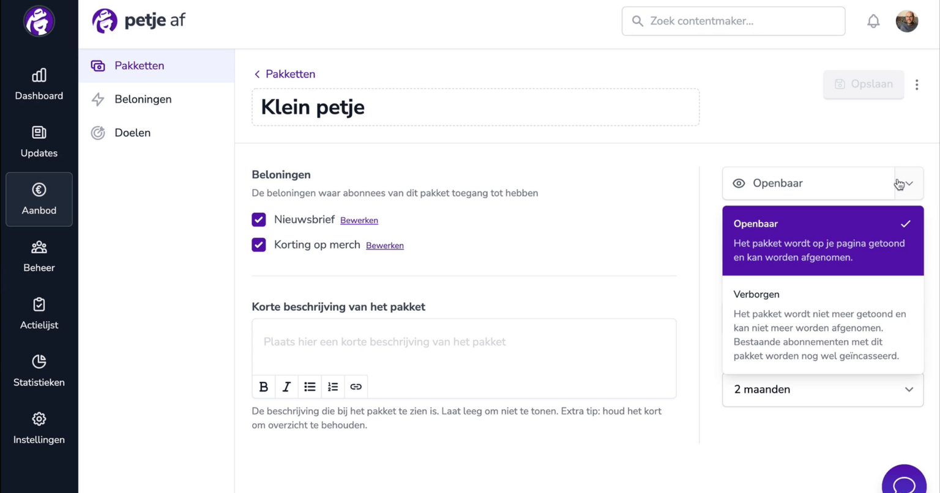Insert a numbered list in editor
940x493 pixels.
(x=333, y=387)
